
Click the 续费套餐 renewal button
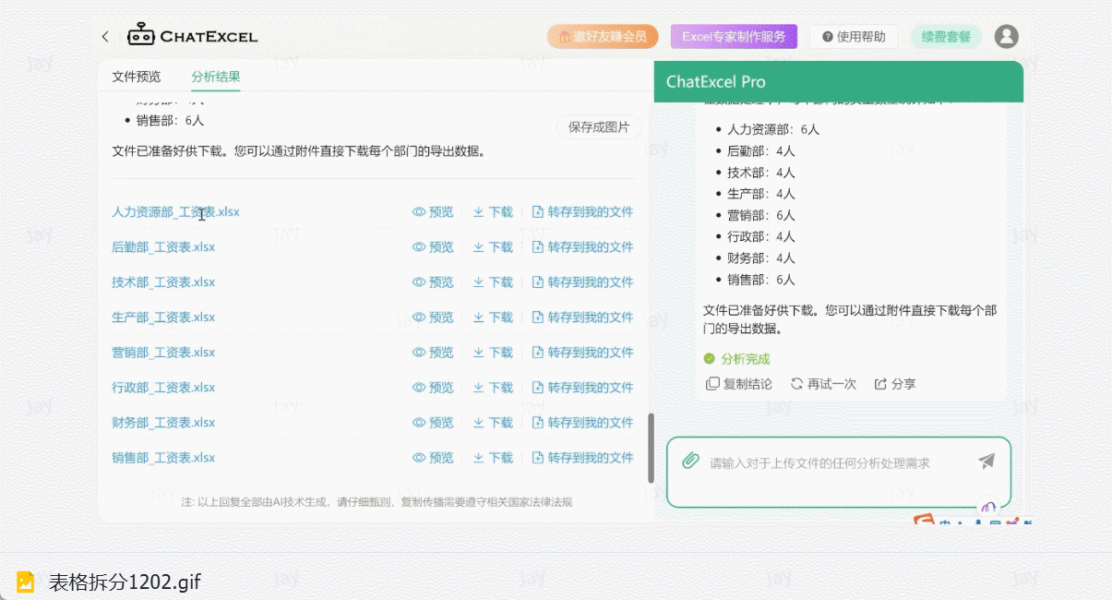click(x=946, y=37)
